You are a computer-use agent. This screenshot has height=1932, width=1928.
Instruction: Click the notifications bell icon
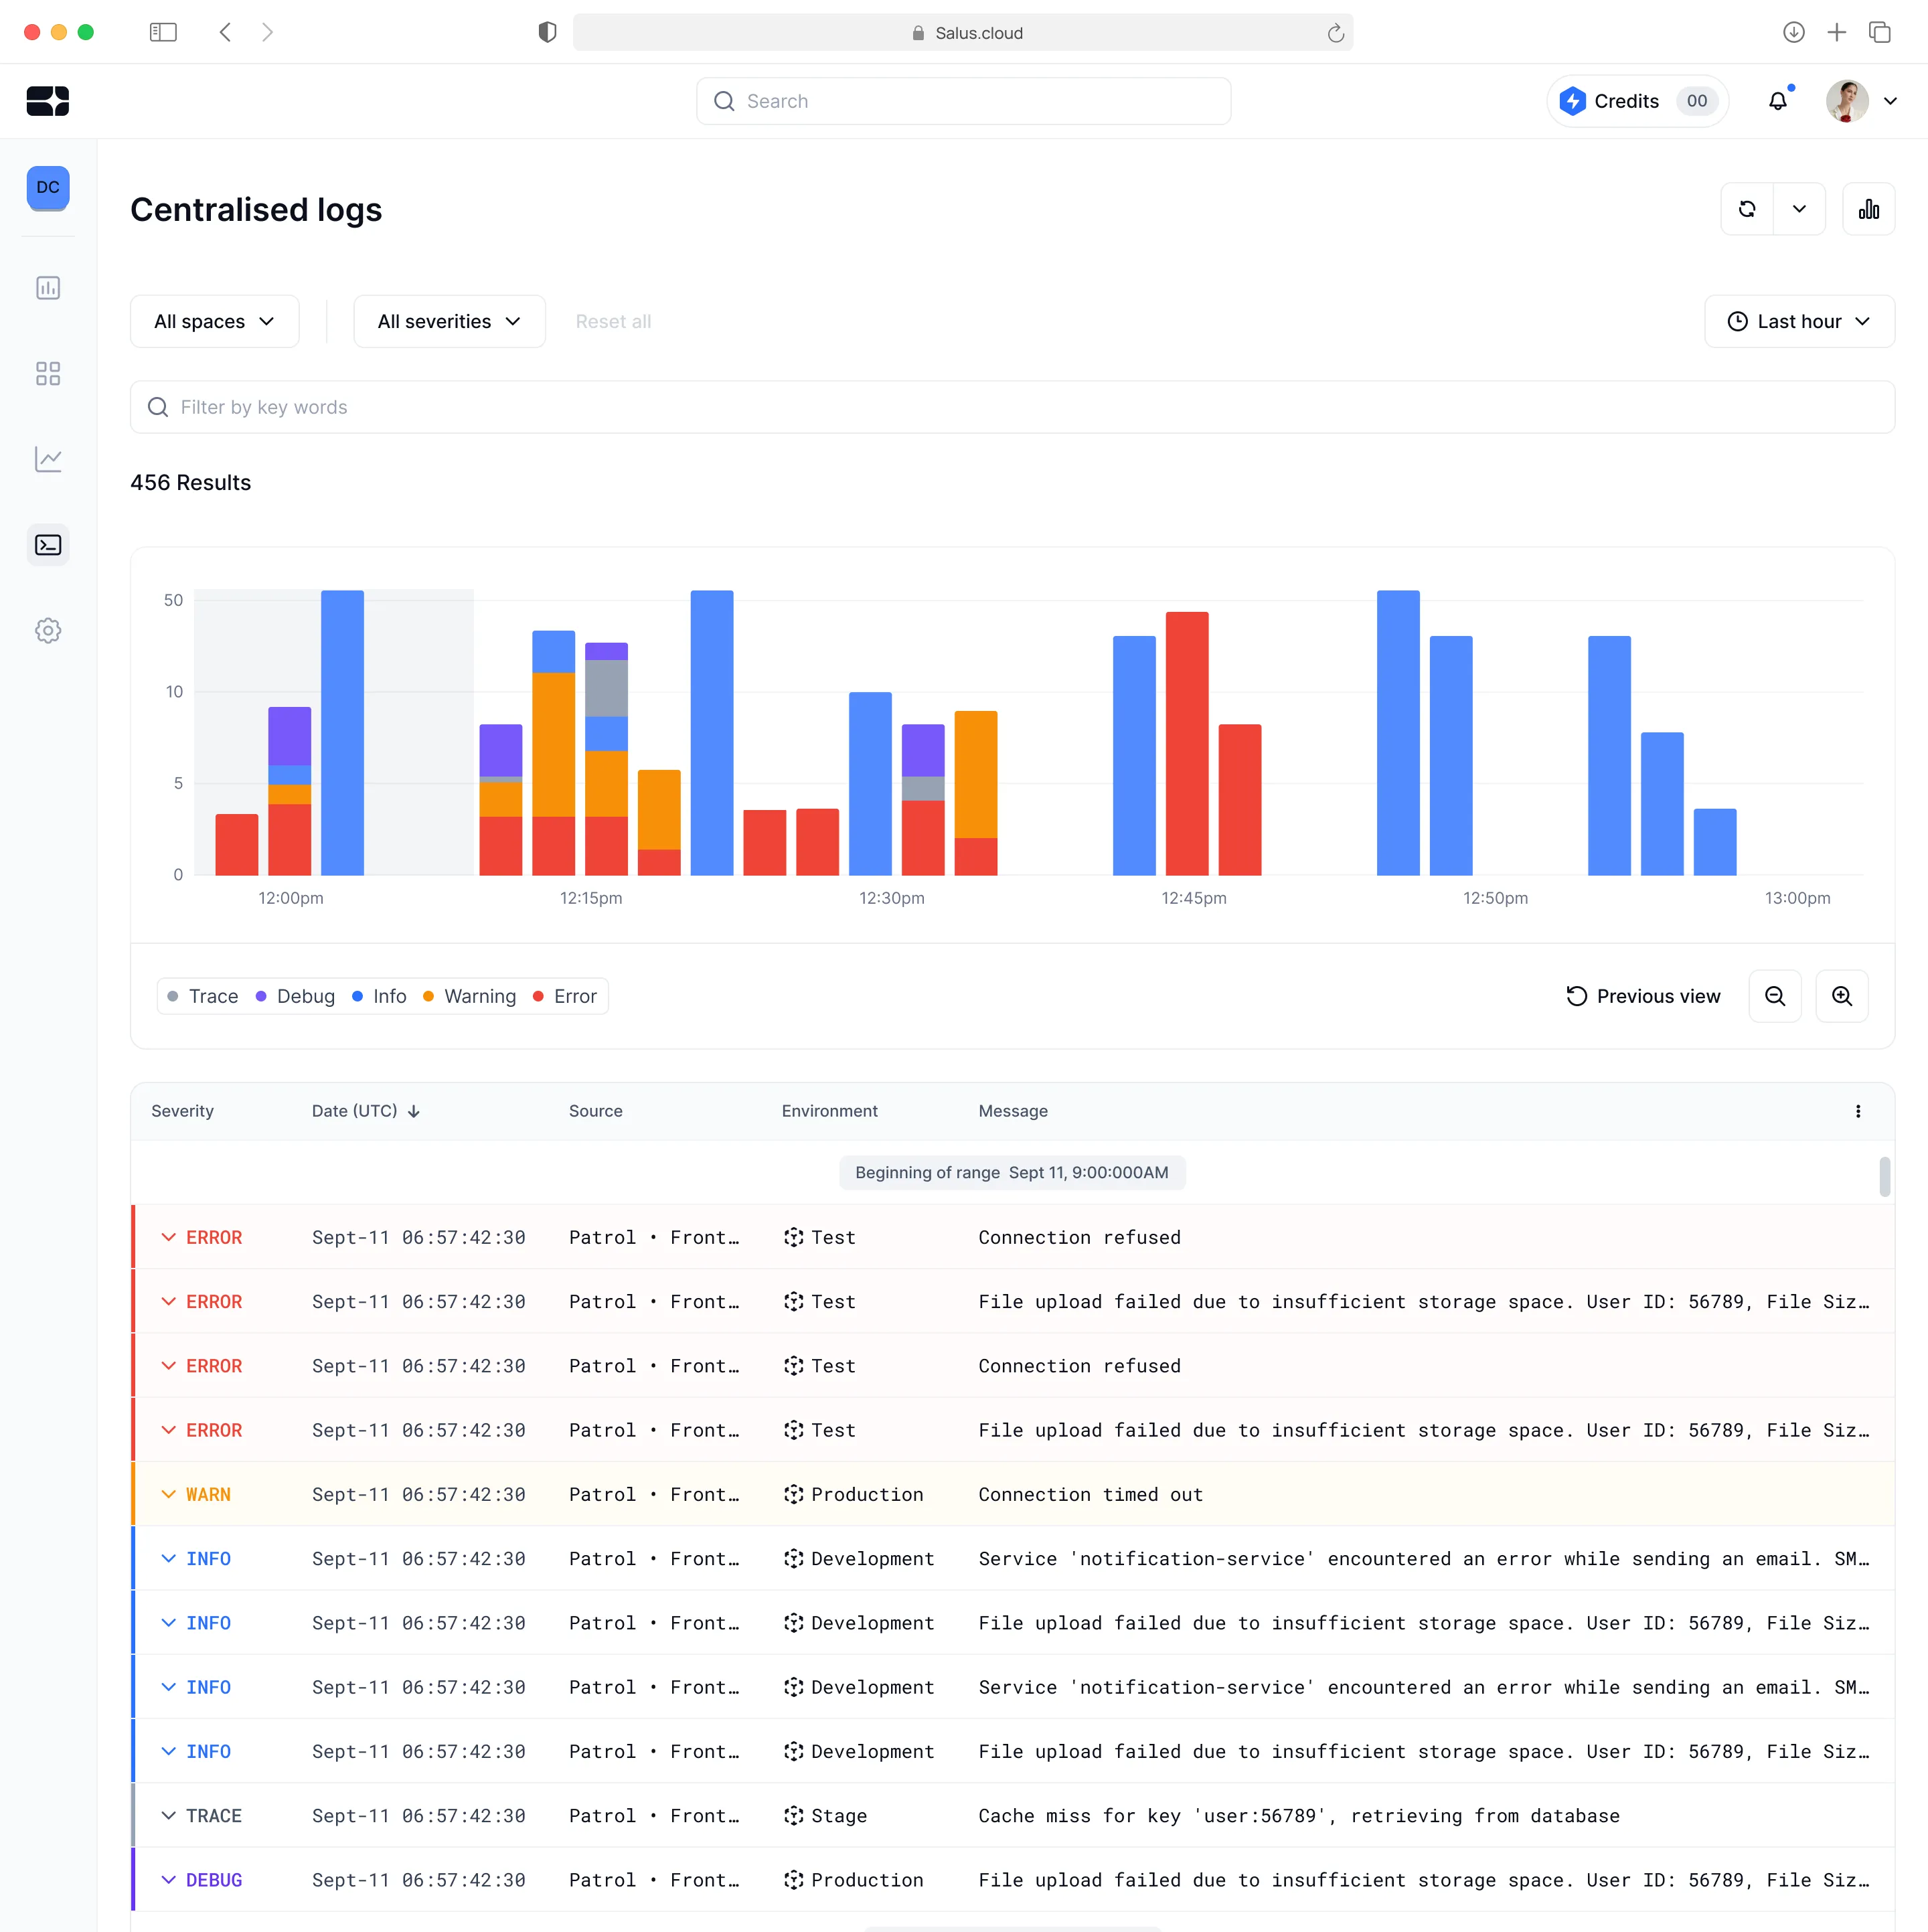point(1778,101)
